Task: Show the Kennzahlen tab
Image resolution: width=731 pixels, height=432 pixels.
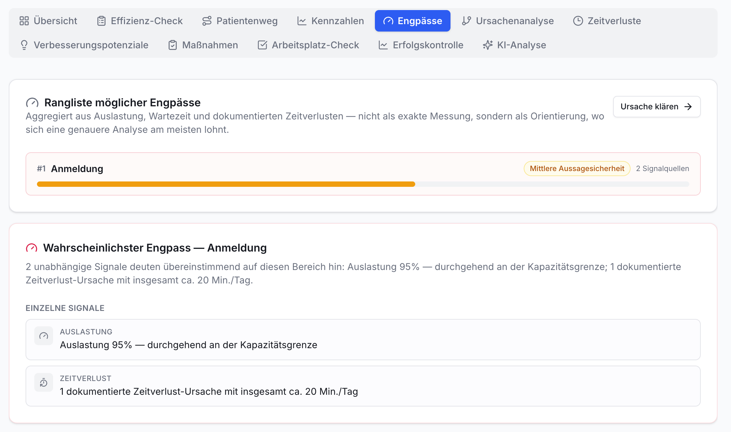Action: (331, 21)
